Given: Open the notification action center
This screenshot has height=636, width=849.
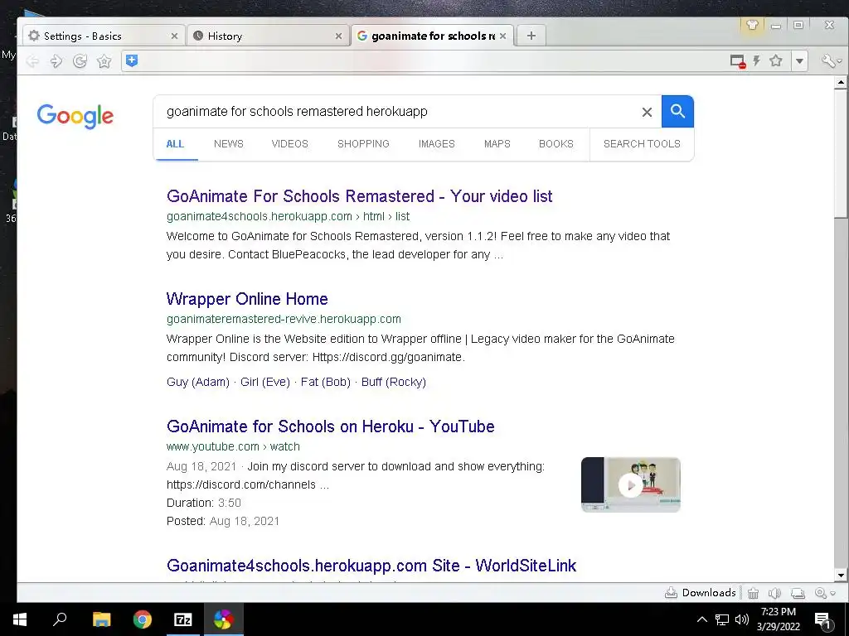Looking at the screenshot, I should click(x=823, y=620).
